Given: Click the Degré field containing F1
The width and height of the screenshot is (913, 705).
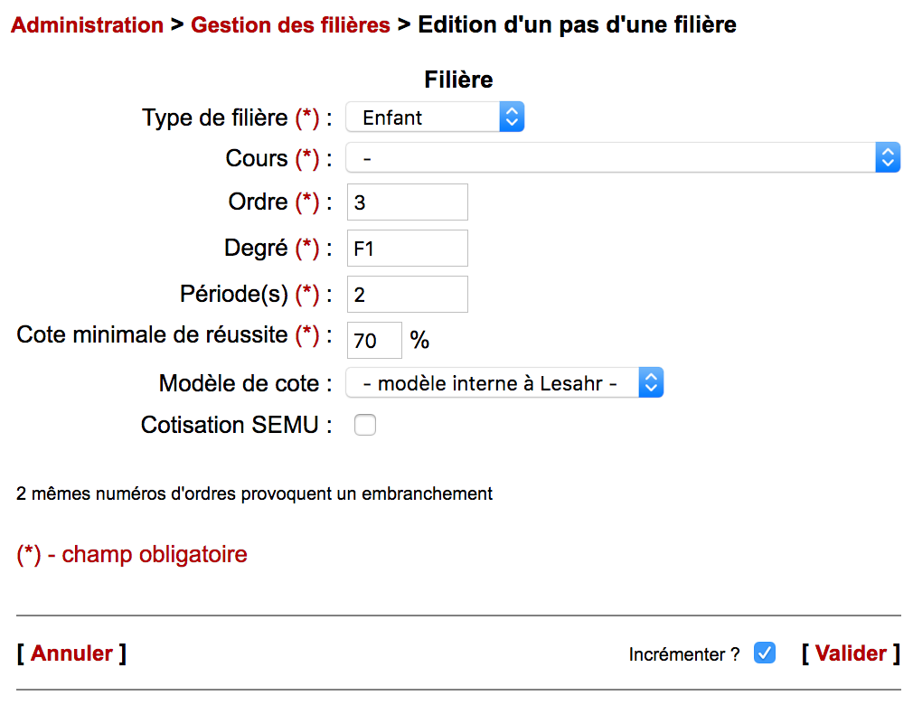Looking at the screenshot, I should 408,249.
